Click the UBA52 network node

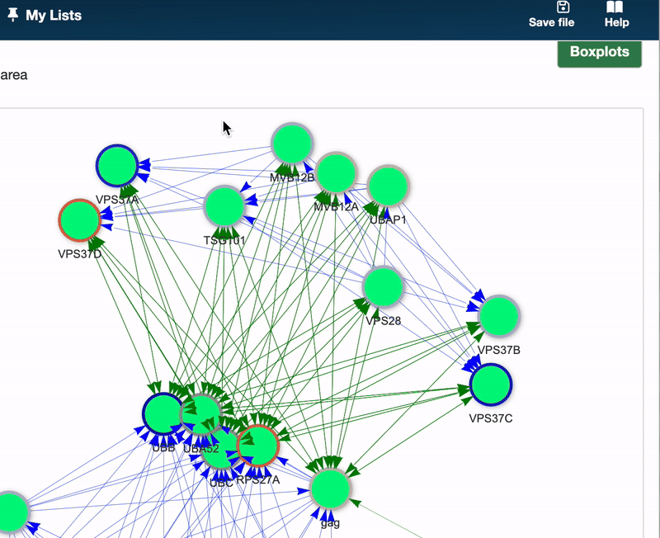pyautogui.click(x=203, y=413)
